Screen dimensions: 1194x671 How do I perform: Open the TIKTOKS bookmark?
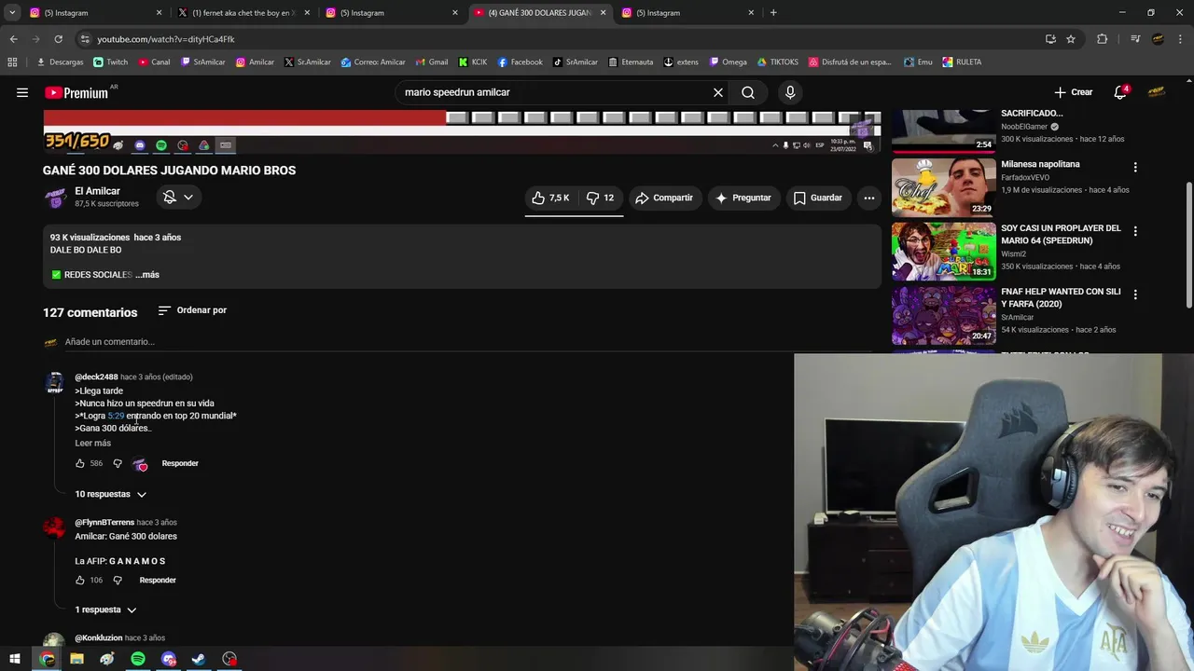pos(777,62)
